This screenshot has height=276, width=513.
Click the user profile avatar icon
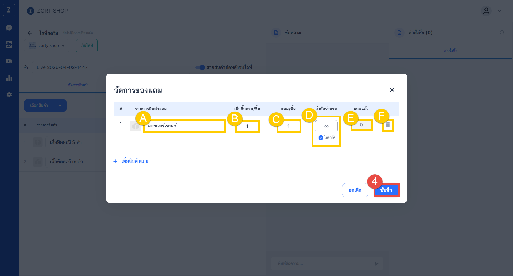486,11
